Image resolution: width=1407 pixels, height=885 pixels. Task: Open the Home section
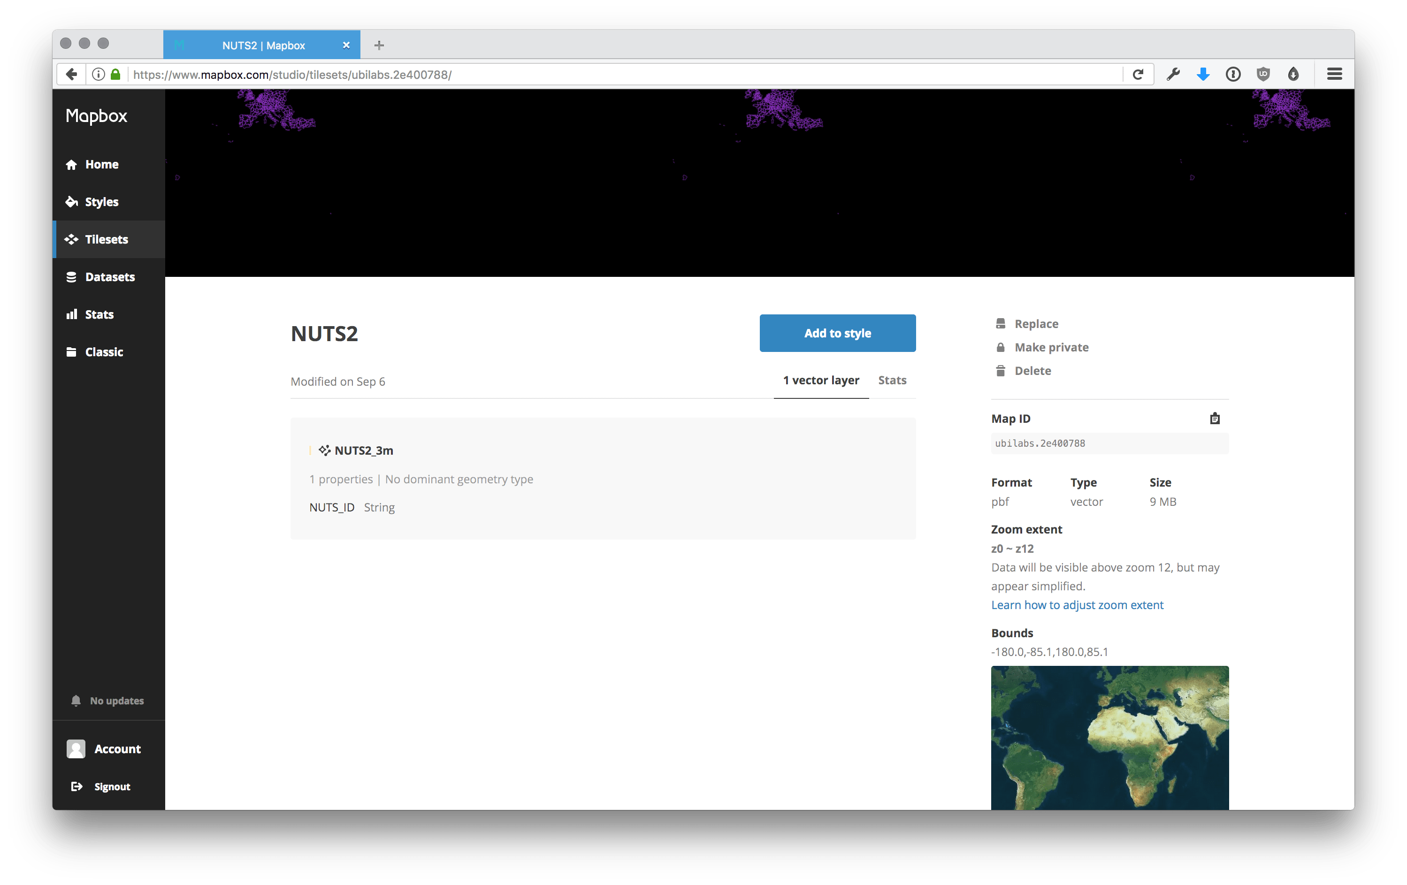click(x=109, y=164)
